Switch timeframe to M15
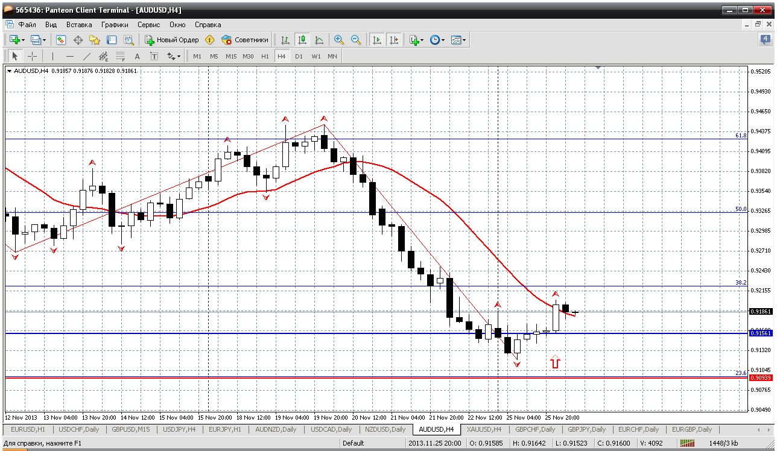777x451 pixels. pyautogui.click(x=231, y=56)
